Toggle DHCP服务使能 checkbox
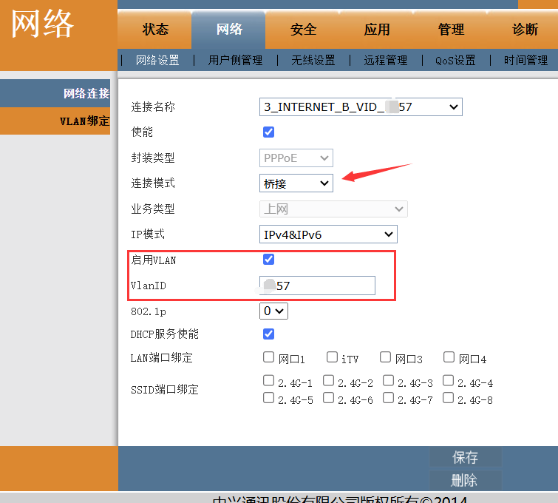The width and height of the screenshot is (558, 503). [269, 334]
